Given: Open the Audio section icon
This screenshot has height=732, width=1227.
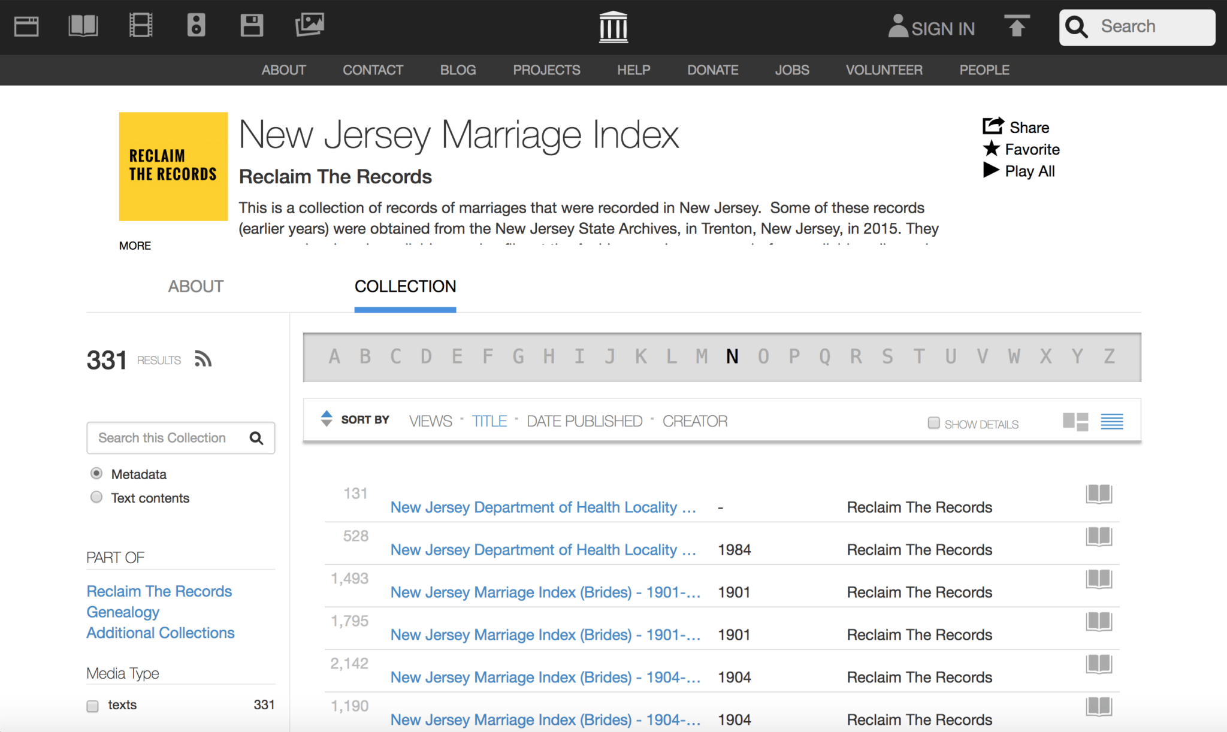Looking at the screenshot, I should point(197,26).
